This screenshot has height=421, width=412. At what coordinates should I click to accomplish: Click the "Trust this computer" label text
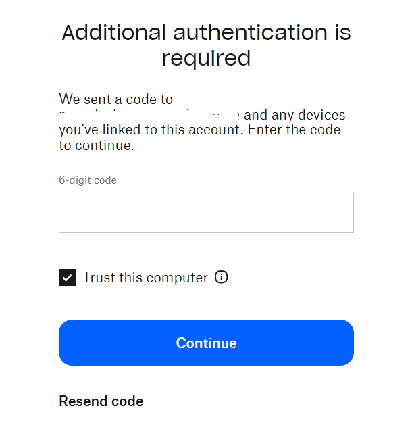(x=145, y=278)
